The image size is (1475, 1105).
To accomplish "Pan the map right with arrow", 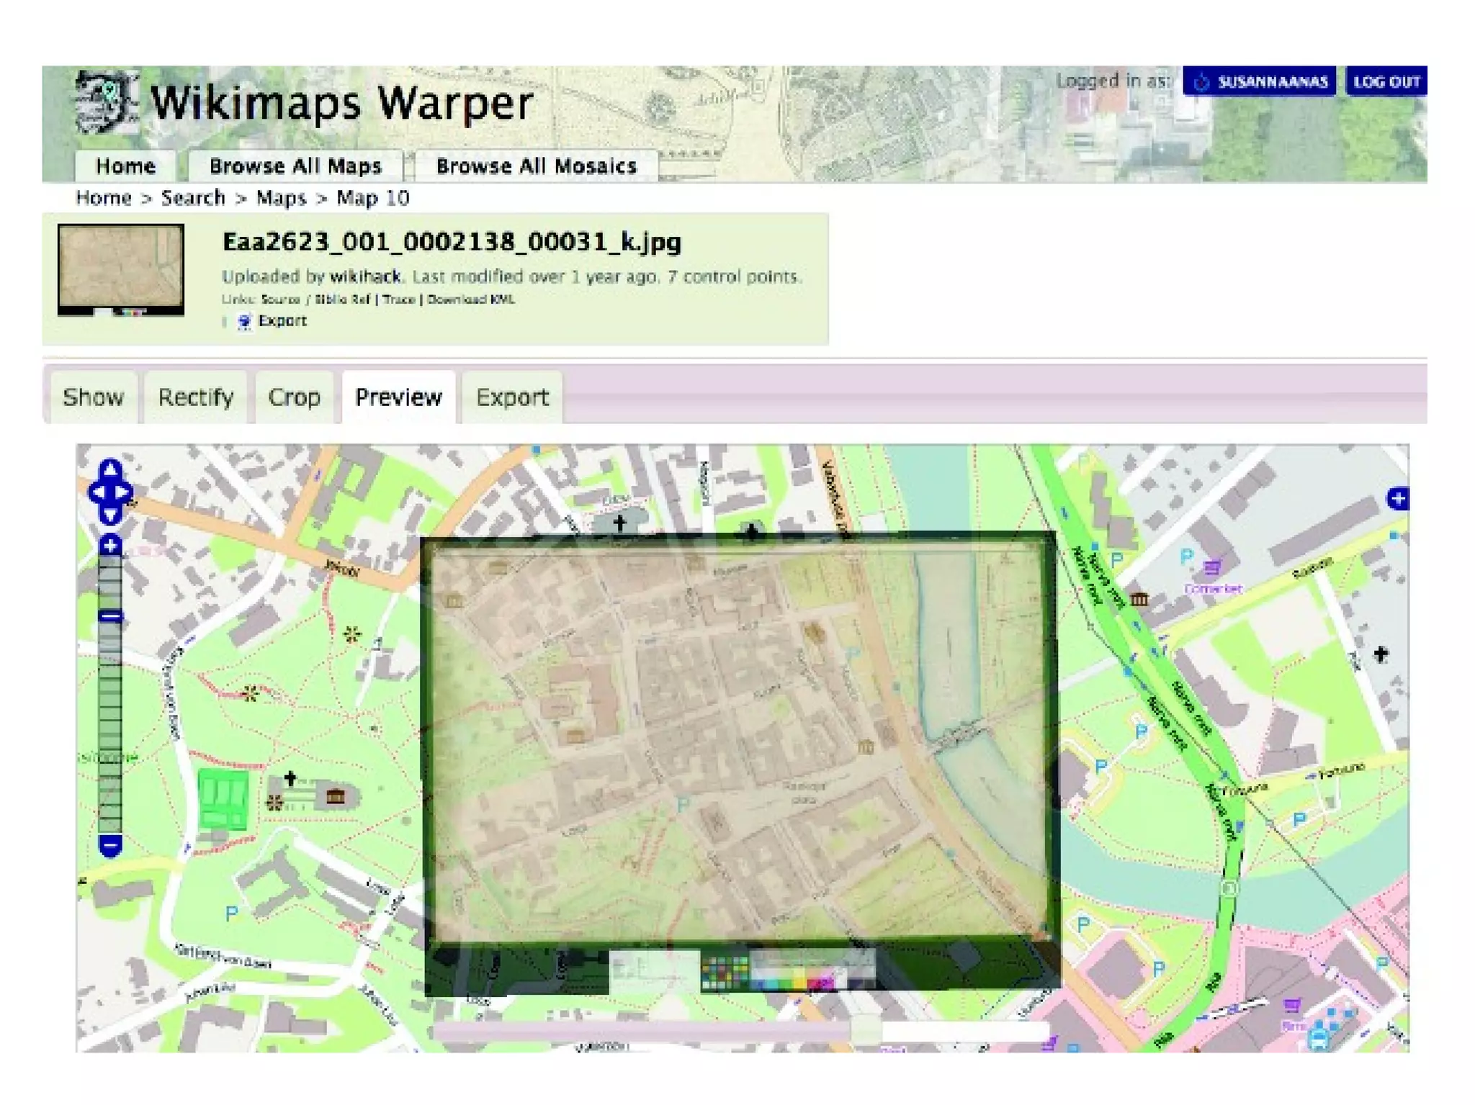I will (124, 493).
